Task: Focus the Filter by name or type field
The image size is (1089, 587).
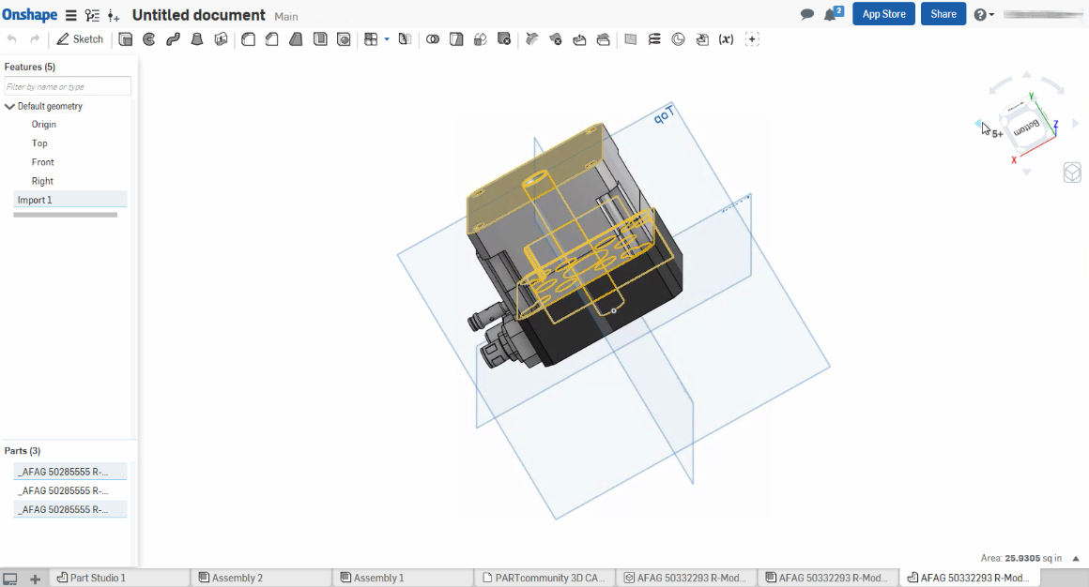Action: pos(67,86)
